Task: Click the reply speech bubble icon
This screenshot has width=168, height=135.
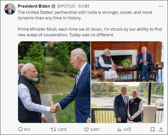Action: coord(20,129)
